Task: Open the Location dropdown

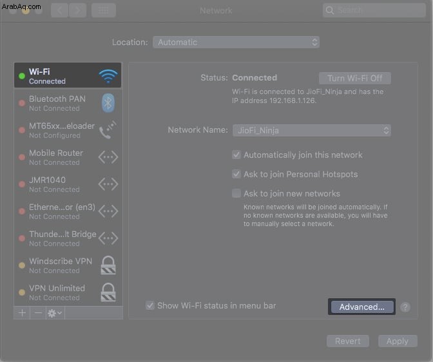Action: tap(236, 43)
